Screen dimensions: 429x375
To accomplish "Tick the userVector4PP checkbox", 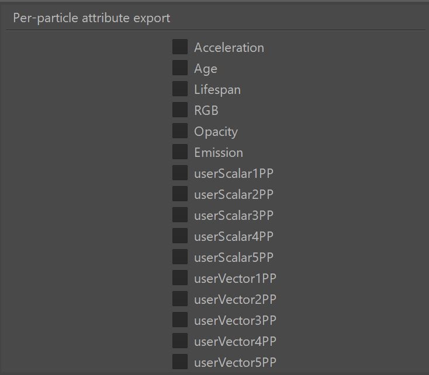I will [180, 341].
